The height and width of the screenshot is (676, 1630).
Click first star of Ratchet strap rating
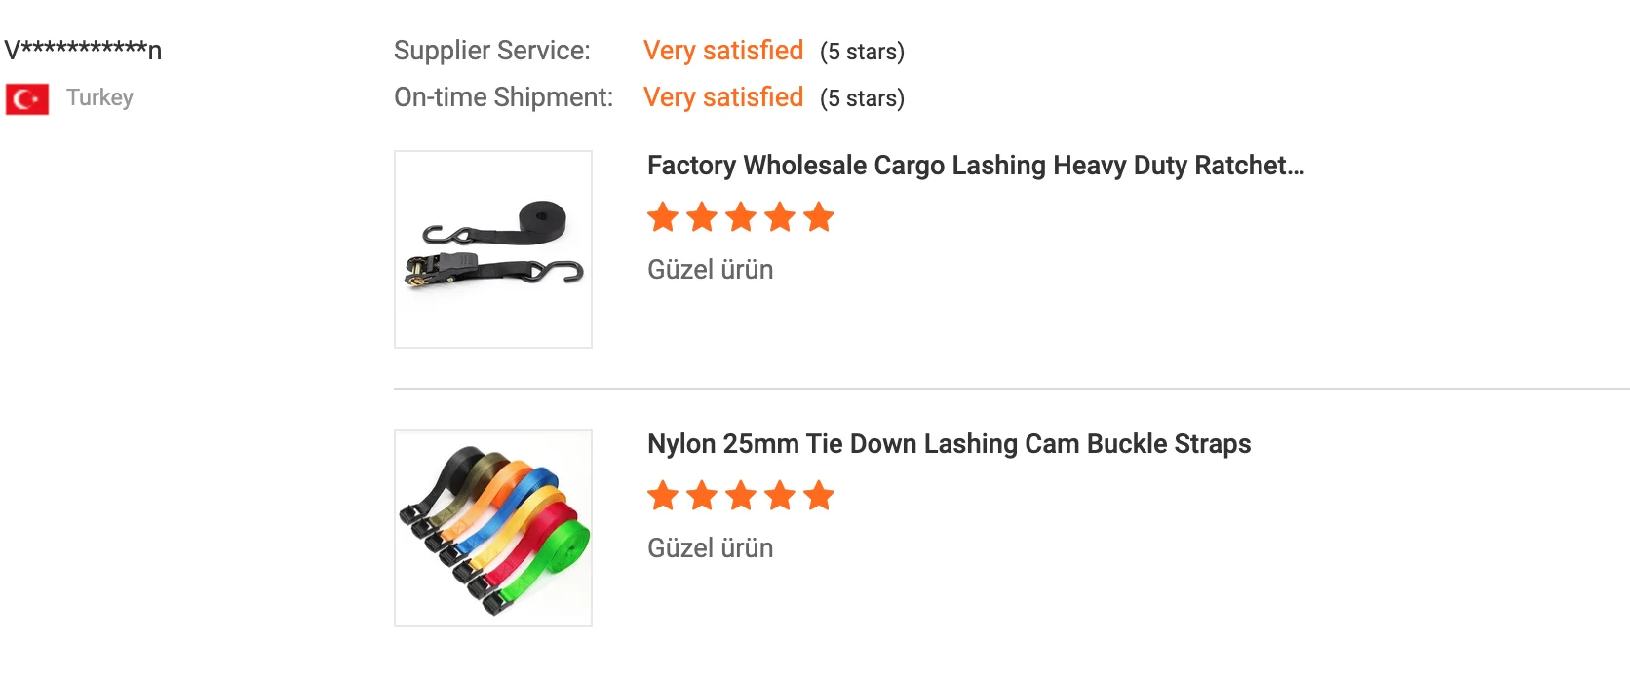pos(663,217)
